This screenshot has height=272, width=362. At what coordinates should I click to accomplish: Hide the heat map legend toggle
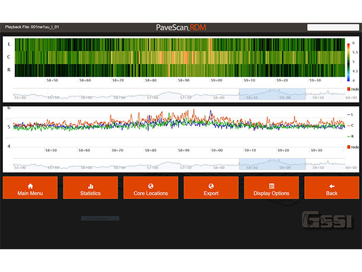click(x=353, y=89)
